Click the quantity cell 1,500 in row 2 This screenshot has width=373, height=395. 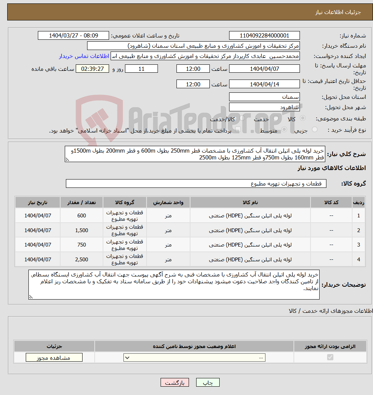click(81, 230)
